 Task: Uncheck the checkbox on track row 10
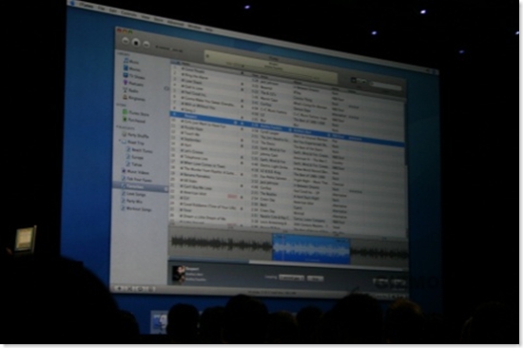183,122
